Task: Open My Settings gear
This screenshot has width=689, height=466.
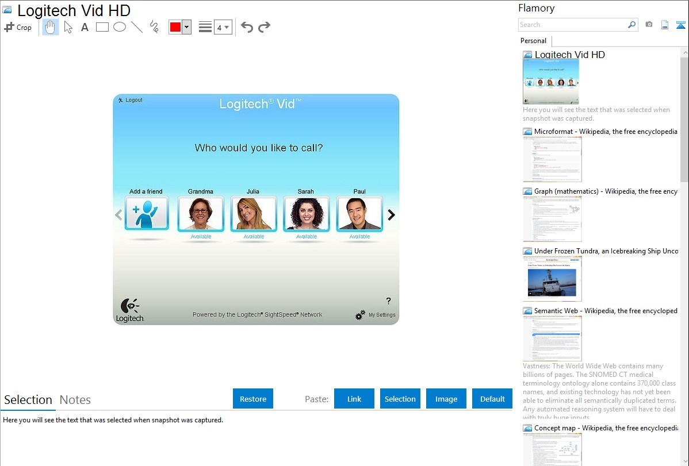Action: pos(375,315)
